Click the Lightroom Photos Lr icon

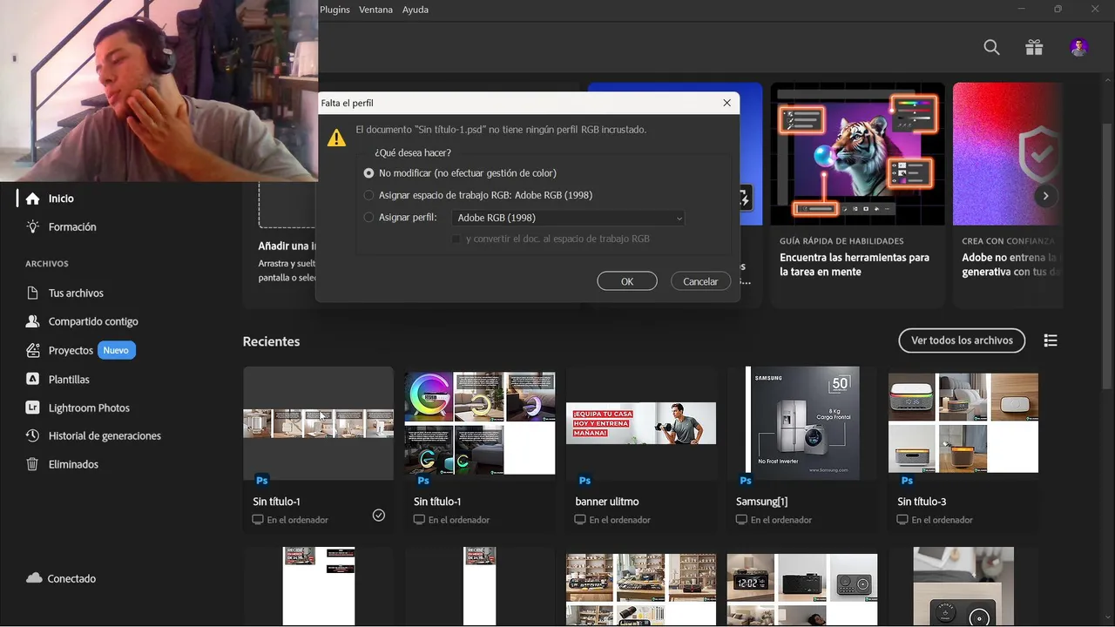tap(33, 408)
